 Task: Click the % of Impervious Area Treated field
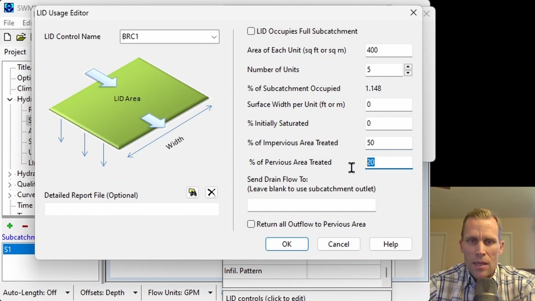389,143
